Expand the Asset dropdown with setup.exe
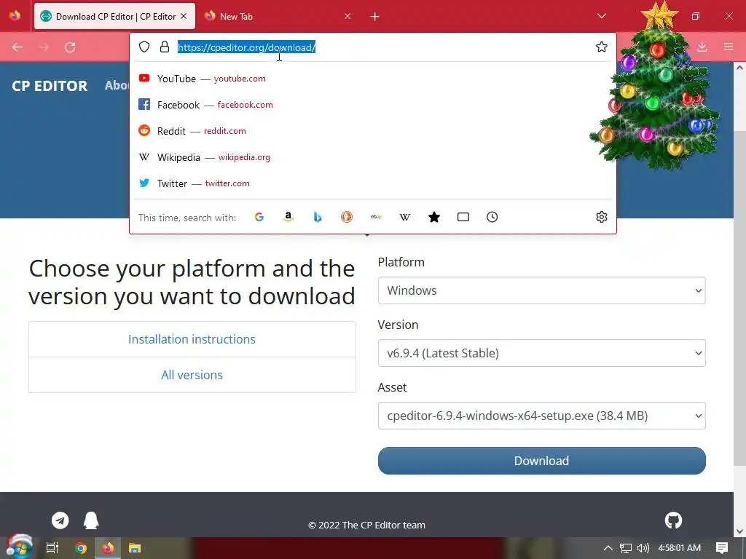This screenshot has width=746, height=559. [541, 416]
